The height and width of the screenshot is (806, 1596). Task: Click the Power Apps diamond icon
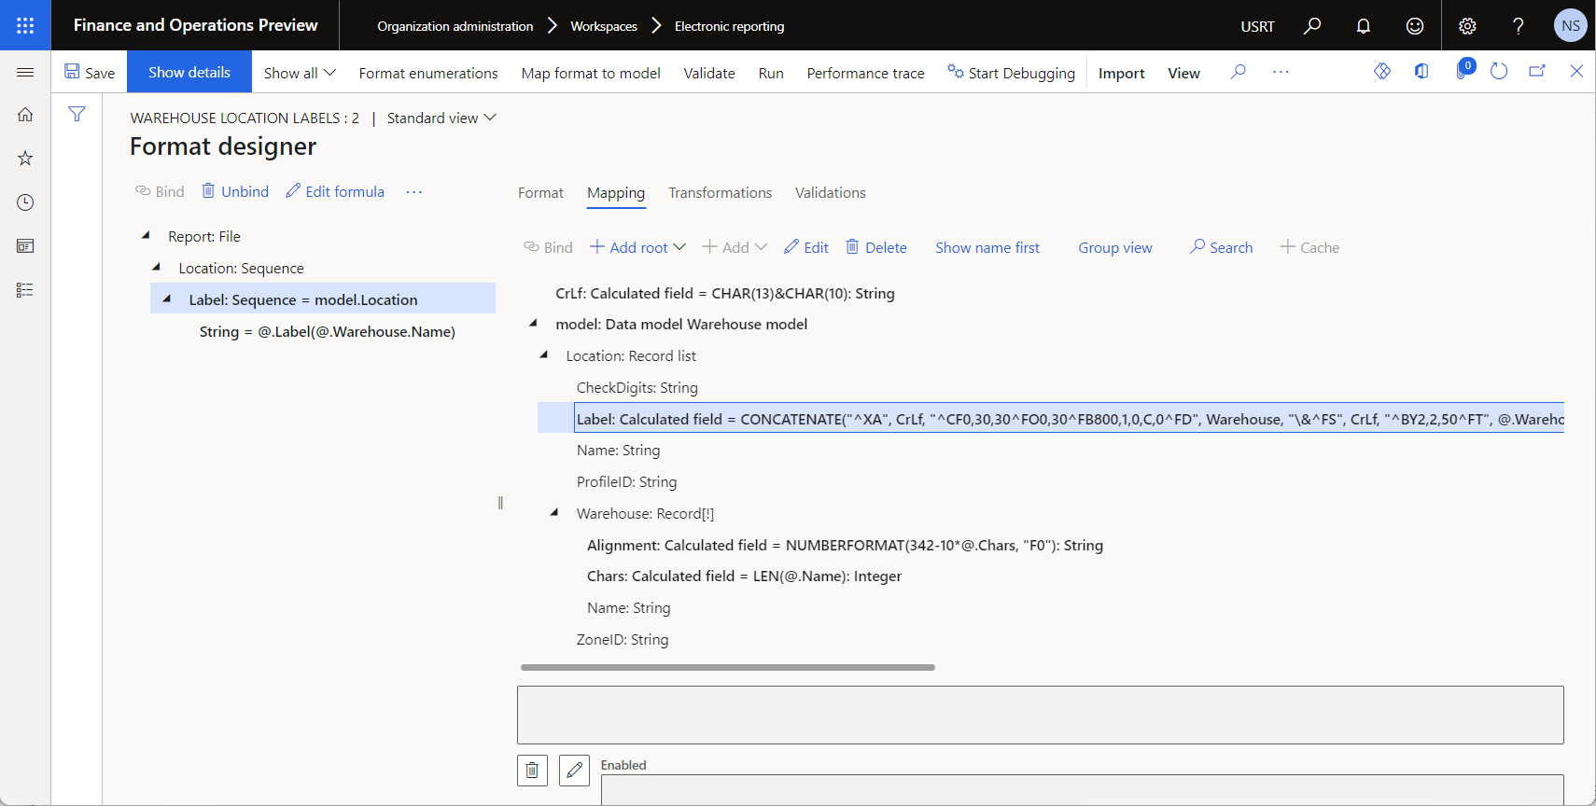click(x=1382, y=71)
